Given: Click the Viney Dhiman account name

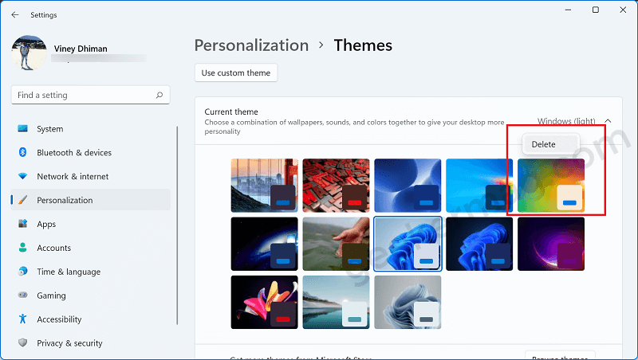Looking at the screenshot, I should (81, 49).
